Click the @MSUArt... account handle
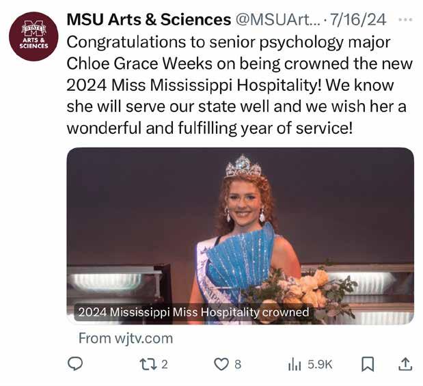 [277, 20]
